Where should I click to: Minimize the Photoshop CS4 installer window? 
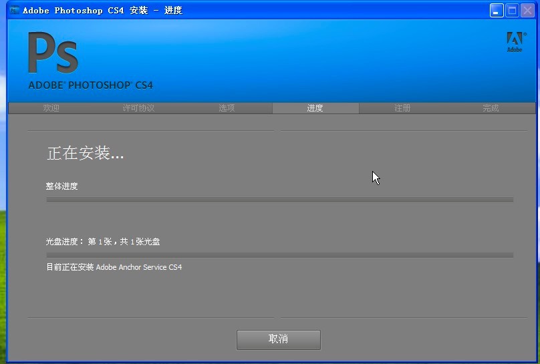click(497, 11)
